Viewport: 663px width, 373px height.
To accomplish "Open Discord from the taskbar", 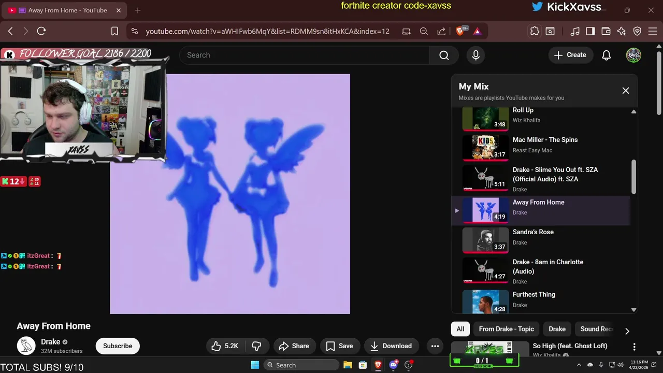I will click(x=393, y=365).
